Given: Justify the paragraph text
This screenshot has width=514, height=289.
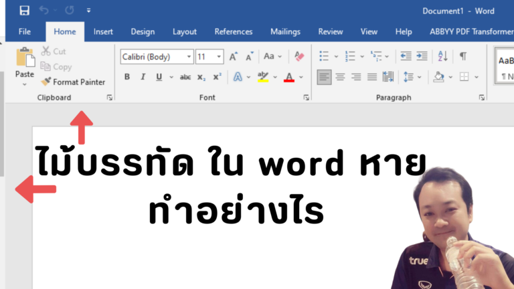Looking at the screenshot, I should 372,77.
